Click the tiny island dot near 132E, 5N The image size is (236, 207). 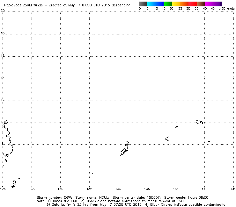tap(92, 173)
